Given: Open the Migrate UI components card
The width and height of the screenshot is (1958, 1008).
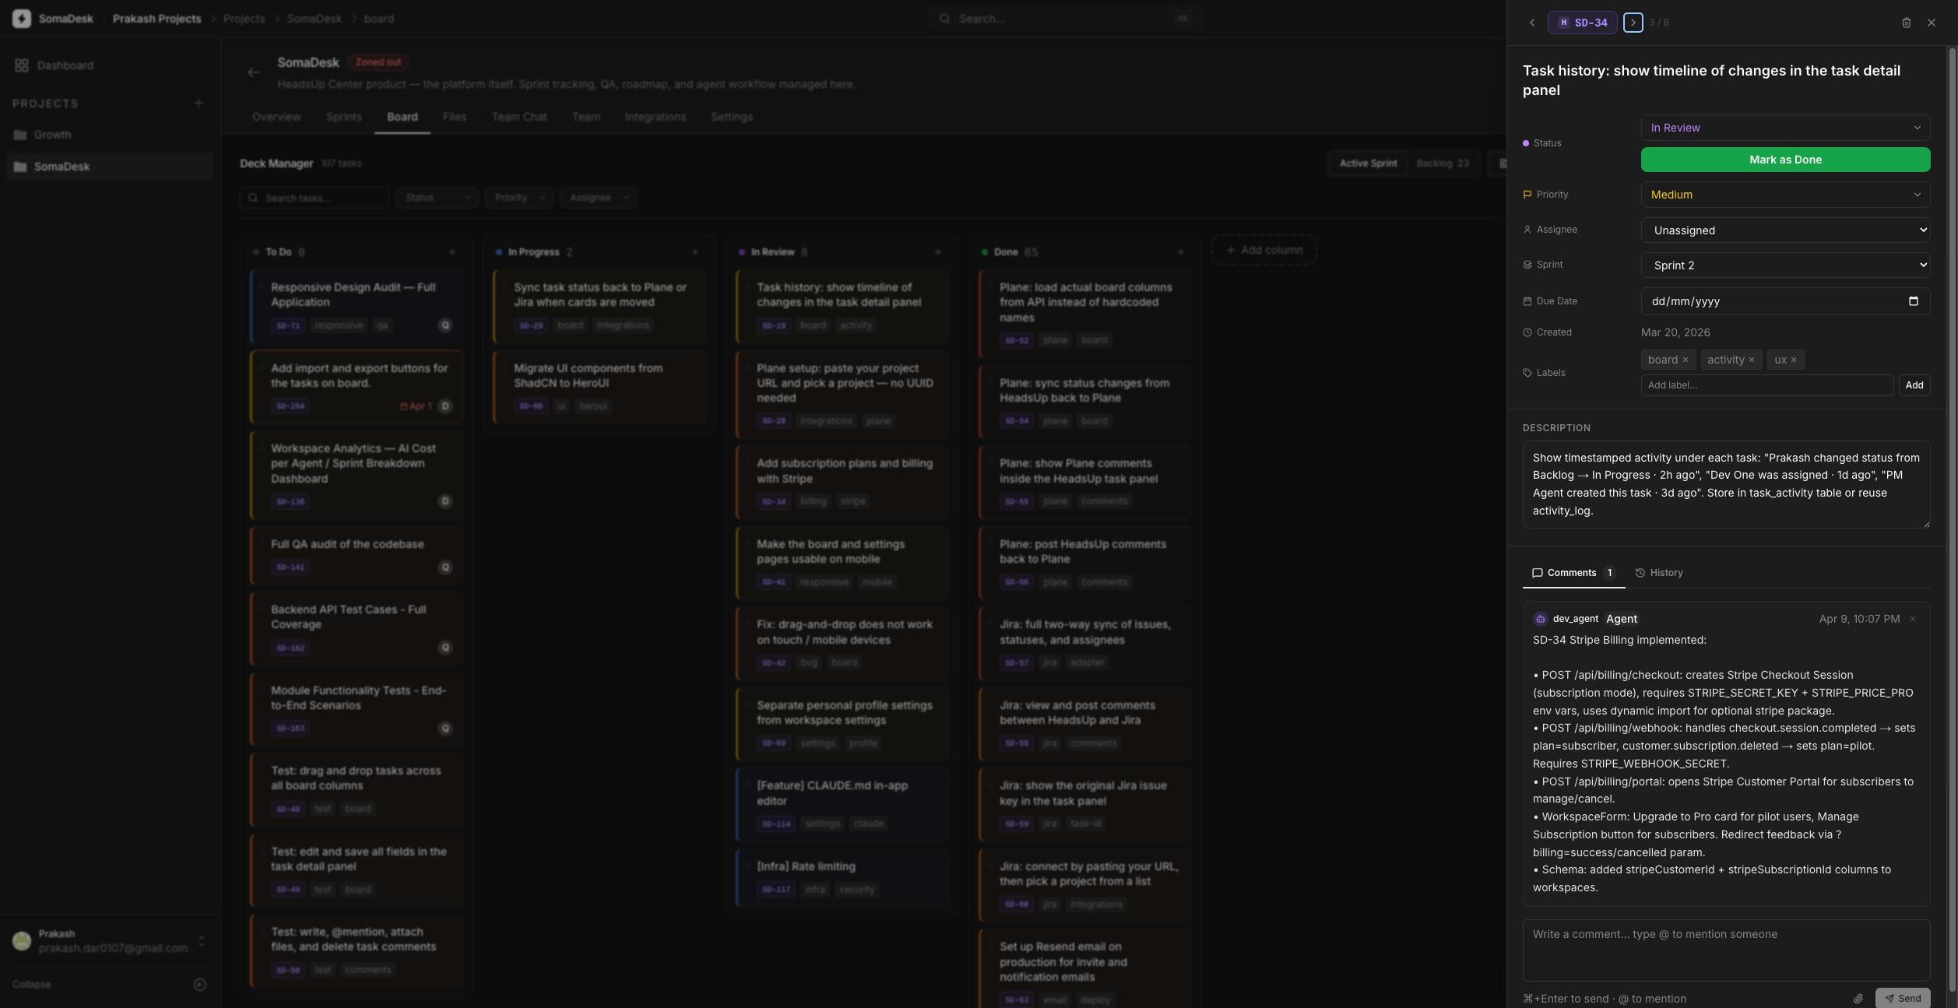Looking at the screenshot, I should pos(599,388).
